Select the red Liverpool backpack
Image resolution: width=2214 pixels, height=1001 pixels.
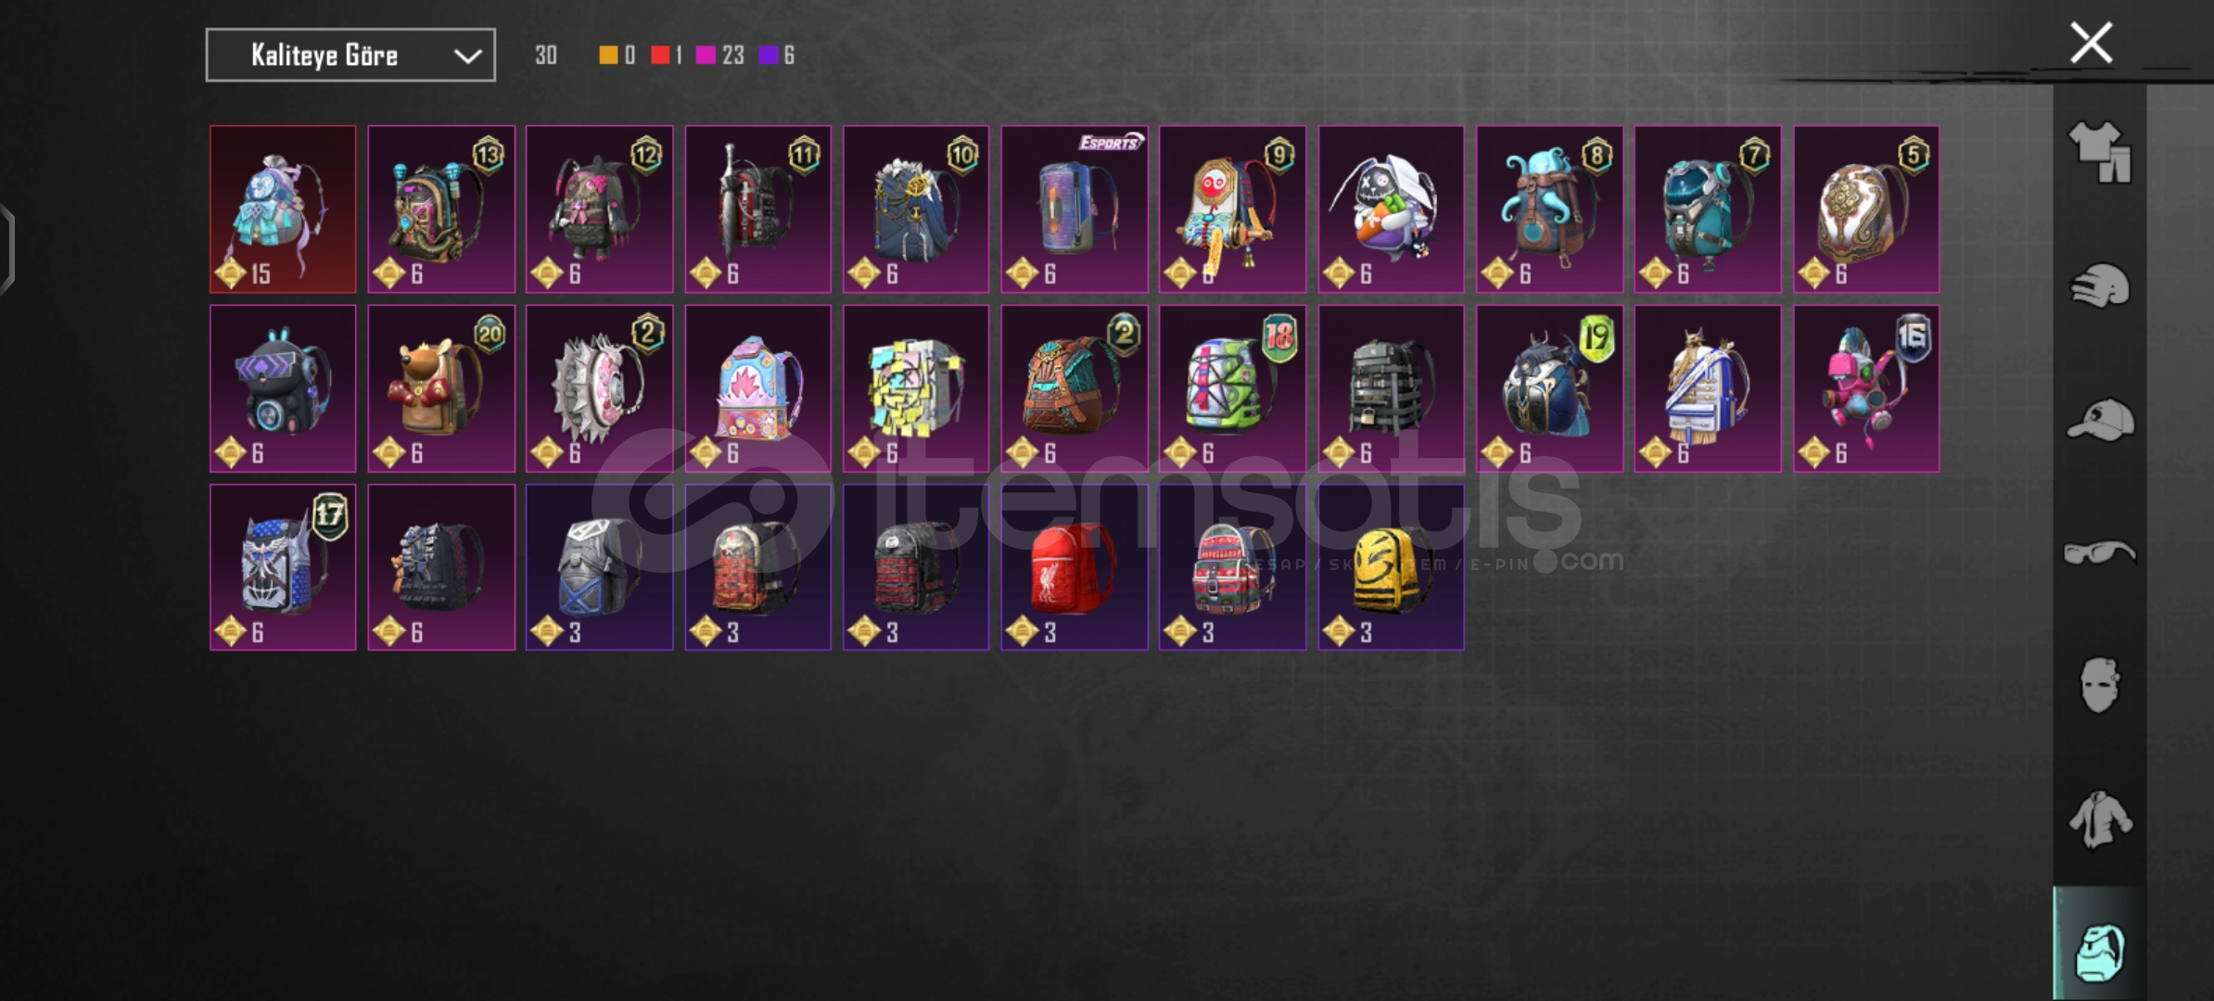click(1075, 567)
